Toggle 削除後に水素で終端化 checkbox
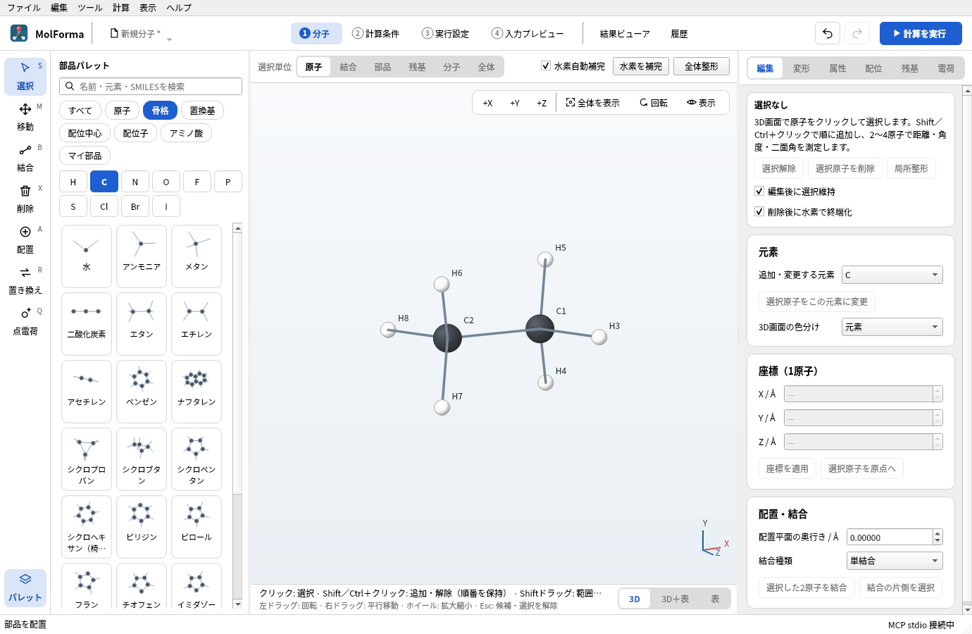Image resolution: width=972 pixels, height=634 pixels. click(759, 211)
